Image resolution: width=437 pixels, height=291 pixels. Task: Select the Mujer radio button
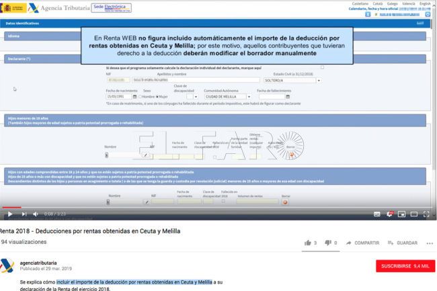pyautogui.click(x=157, y=97)
